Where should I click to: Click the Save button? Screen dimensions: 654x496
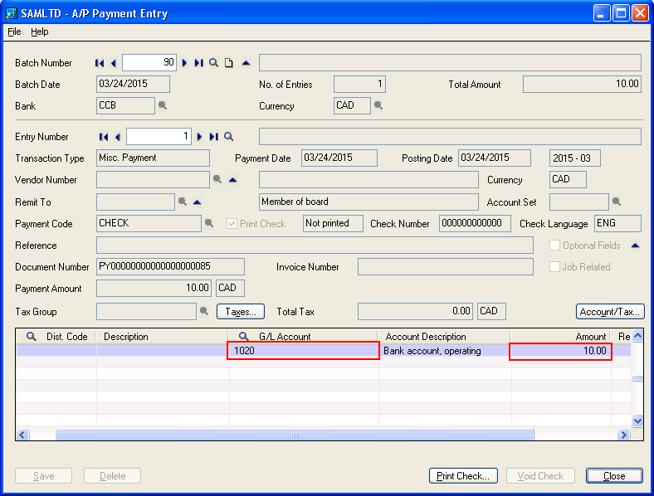click(x=44, y=475)
